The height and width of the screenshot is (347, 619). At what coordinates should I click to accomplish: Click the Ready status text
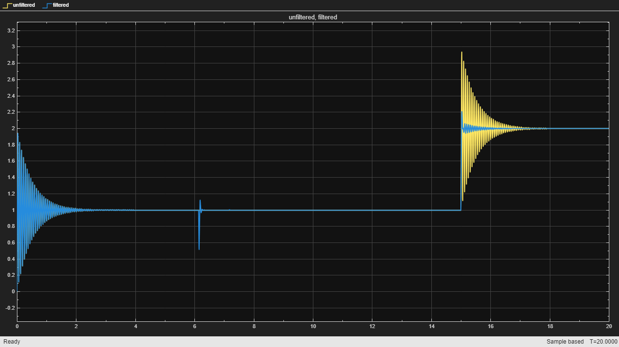click(12, 342)
